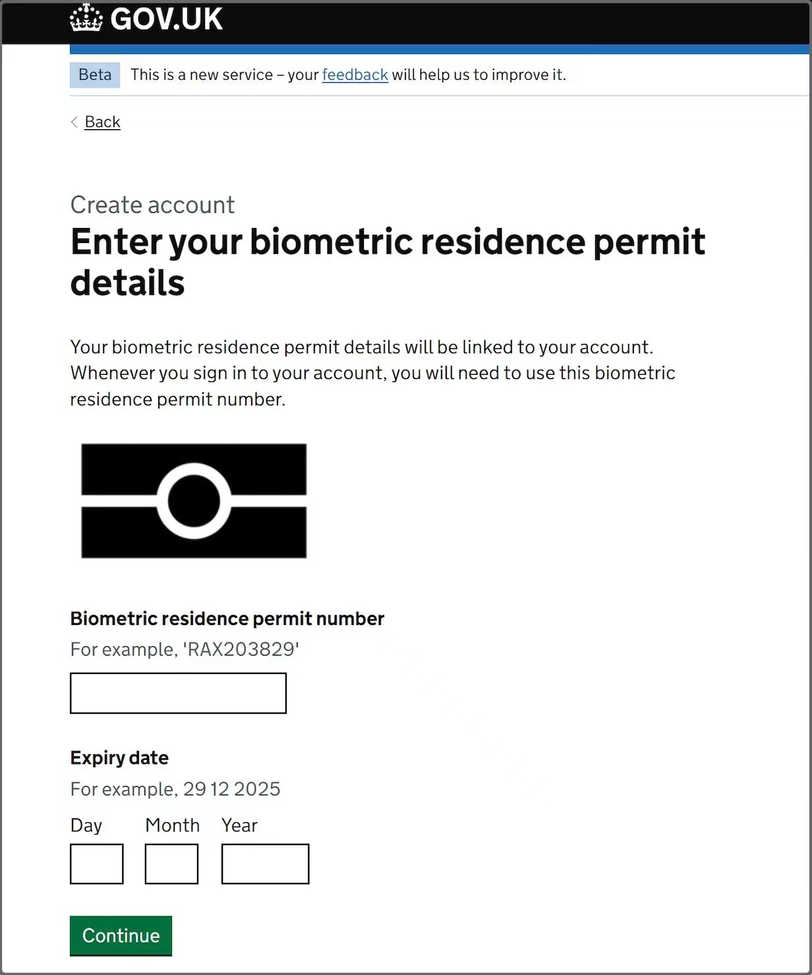812x975 pixels.
Task: Click the Day field label
Action: coord(86,825)
